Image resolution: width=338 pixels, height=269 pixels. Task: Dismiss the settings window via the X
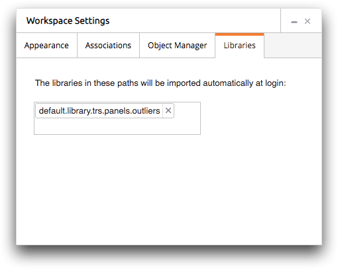coord(308,21)
